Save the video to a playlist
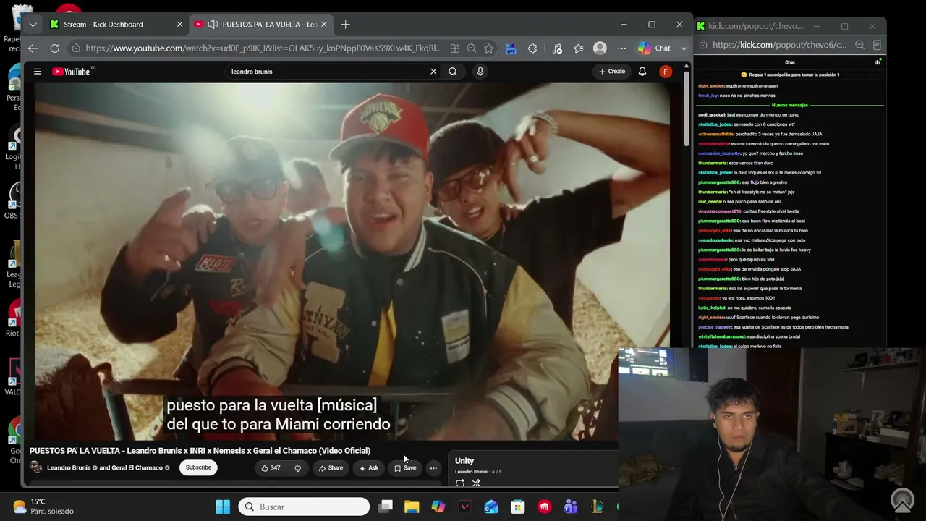Viewport: 926px width, 521px height. (405, 468)
